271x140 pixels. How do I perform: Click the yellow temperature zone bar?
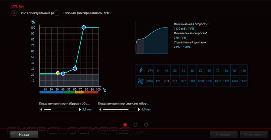(x=79, y=92)
